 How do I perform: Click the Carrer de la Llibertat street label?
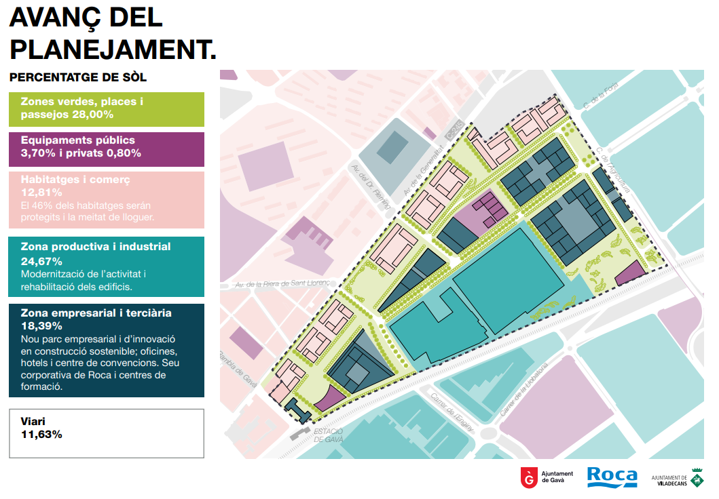(x=523, y=391)
